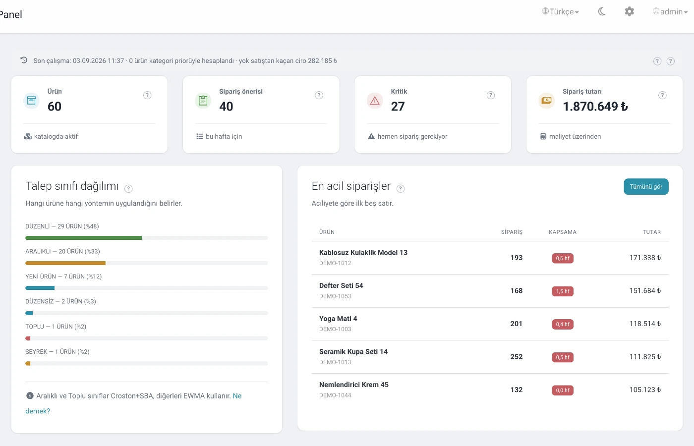Image resolution: width=694 pixels, height=446 pixels.
Task: Click product code DEMO-1012
Action: pyautogui.click(x=335, y=263)
